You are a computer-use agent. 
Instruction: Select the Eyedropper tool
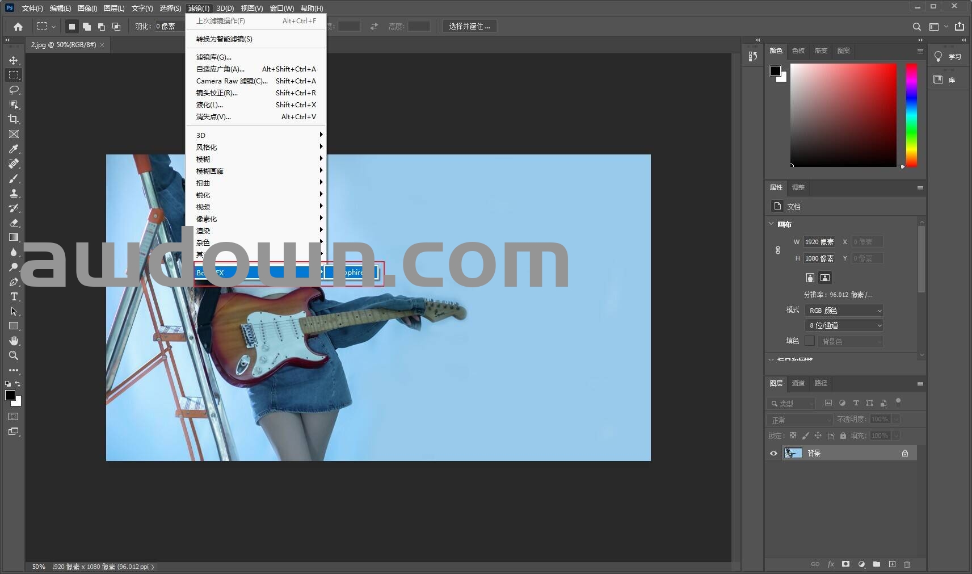coord(14,149)
